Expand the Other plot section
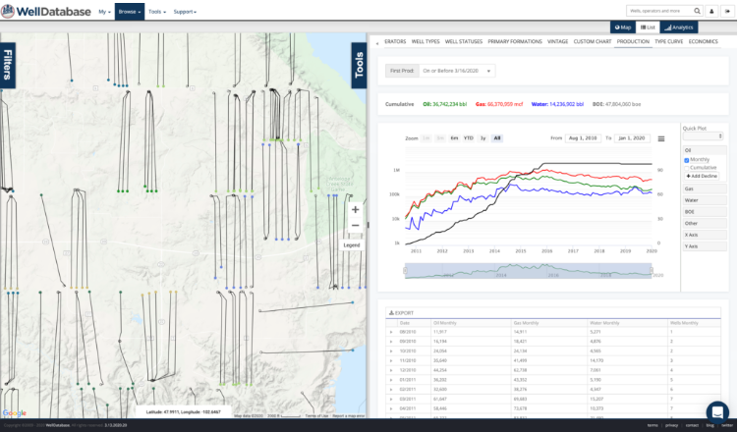 pos(705,223)
